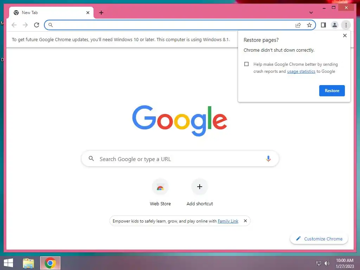Click the Restore pages? heading

[261, 40]
